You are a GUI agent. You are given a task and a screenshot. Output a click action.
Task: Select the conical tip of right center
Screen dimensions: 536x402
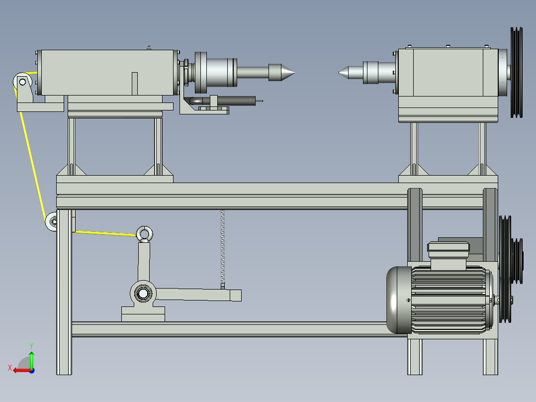coord(344,73)
